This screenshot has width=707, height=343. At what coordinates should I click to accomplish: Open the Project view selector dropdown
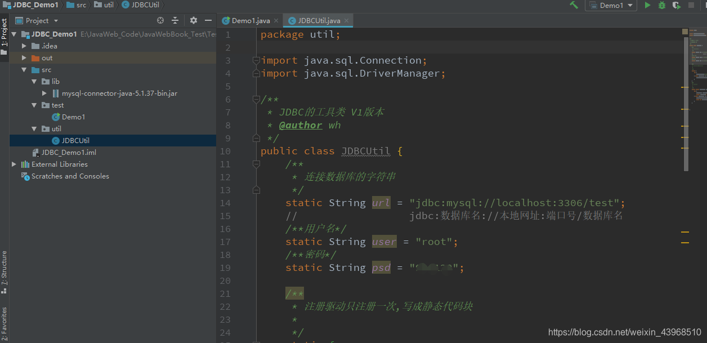click(37, 20)
